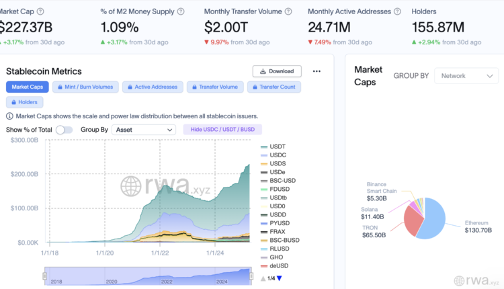
Task: Go to next legend page arrow
Action: [x=280, y=278]
